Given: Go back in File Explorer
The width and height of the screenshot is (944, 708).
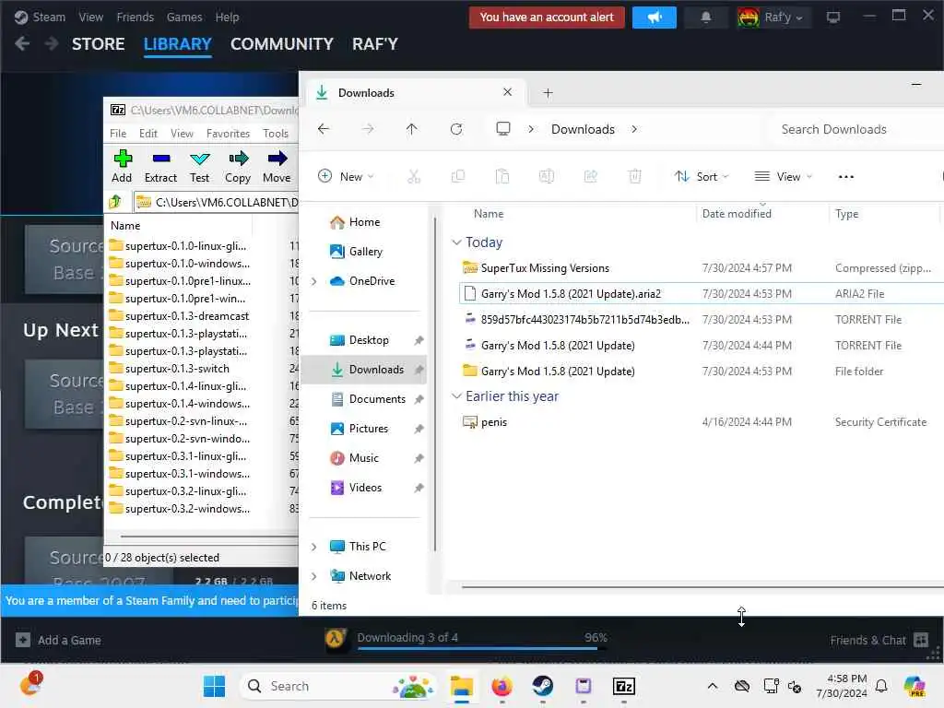Looking at the screenshot, I should (x=324, y=129).
